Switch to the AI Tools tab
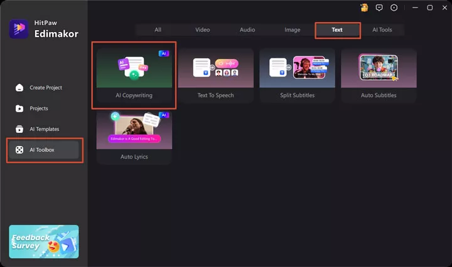Screen dimensions: 452x267 tap(382, 29)
